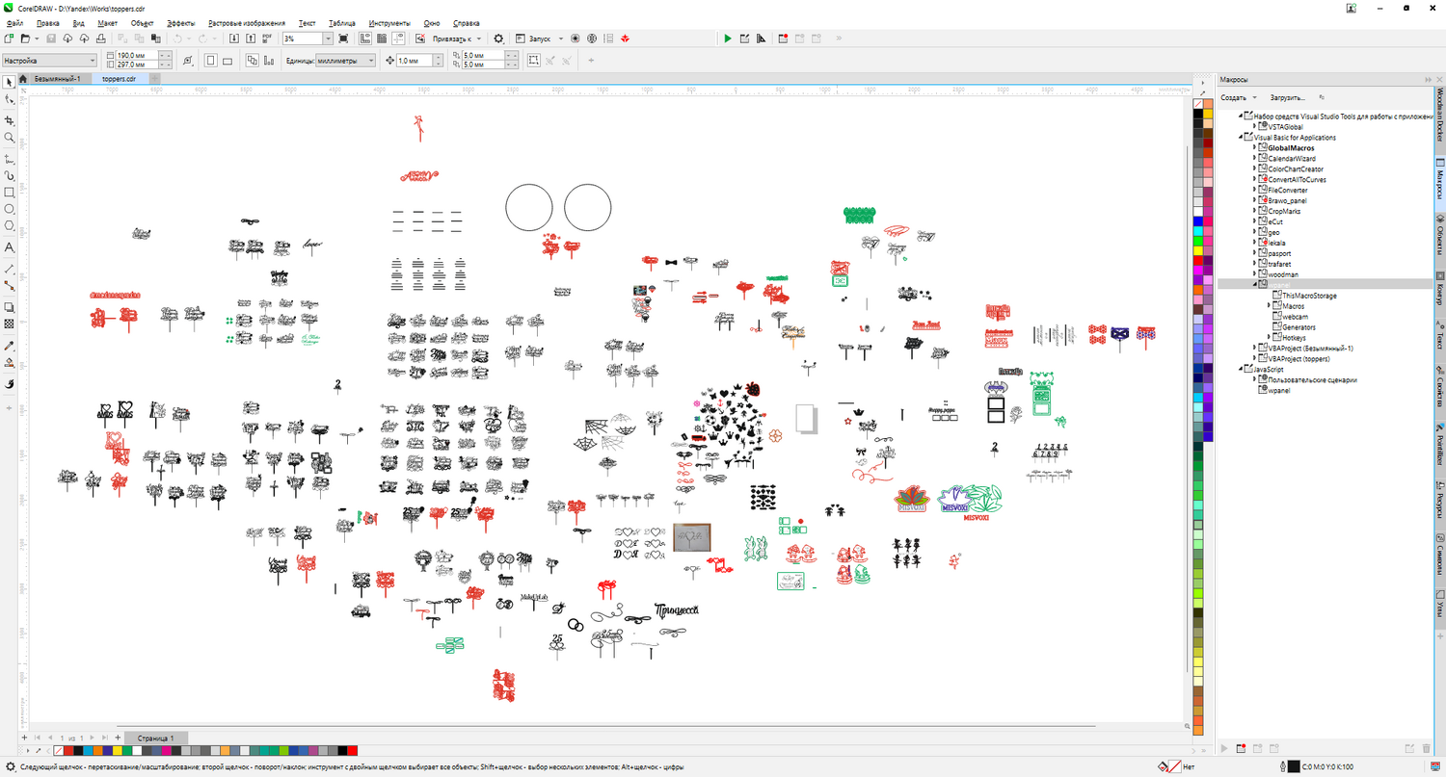The image size is (1446, 777).
Task: Open the page size preset dropdown
Action: pos(49,61)
